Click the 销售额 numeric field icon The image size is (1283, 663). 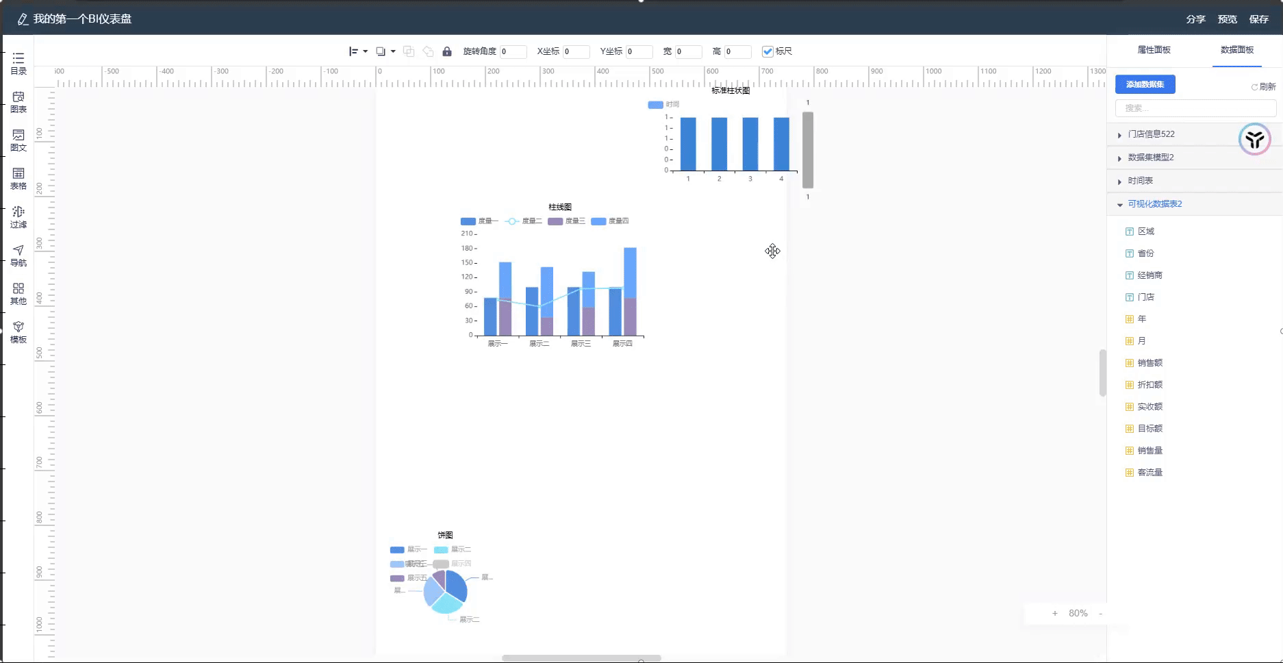pos(1130,363)
